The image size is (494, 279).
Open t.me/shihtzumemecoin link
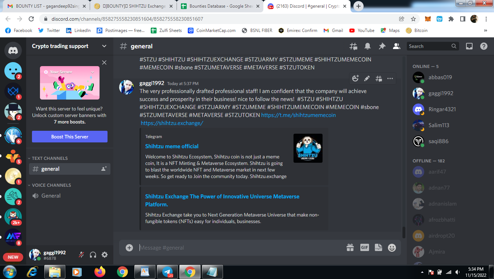(x=299, y=115)
